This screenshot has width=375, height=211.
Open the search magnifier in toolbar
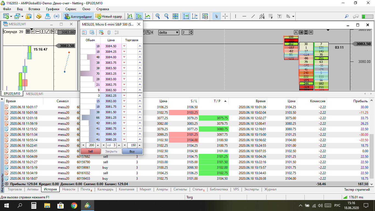[x=347, y=16]
